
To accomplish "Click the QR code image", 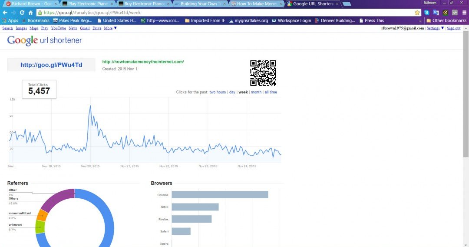I will 263,73.
